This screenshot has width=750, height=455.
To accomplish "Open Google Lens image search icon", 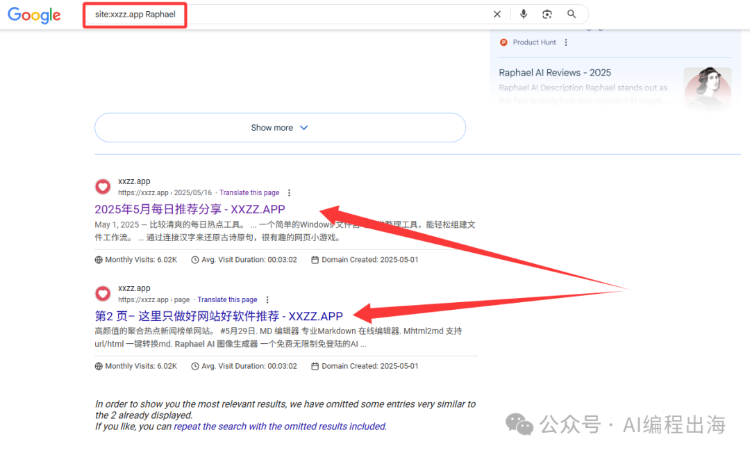I will [x=547, y=15].
